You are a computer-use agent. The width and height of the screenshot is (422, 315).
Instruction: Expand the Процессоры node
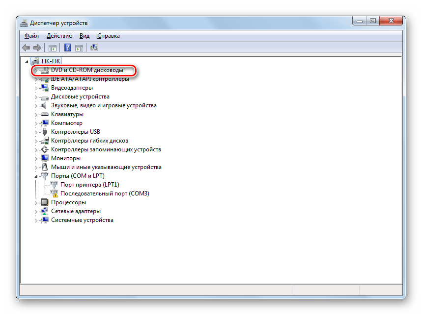(x=36, y=203)
